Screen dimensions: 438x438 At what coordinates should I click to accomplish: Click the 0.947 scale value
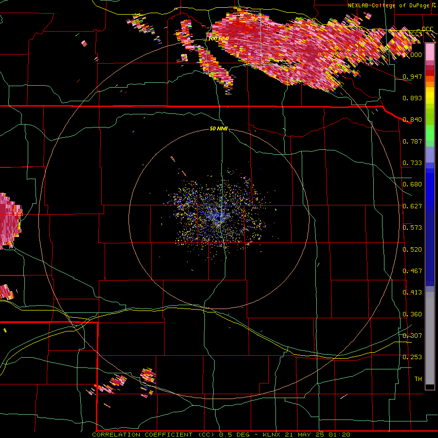click(412, 76)
